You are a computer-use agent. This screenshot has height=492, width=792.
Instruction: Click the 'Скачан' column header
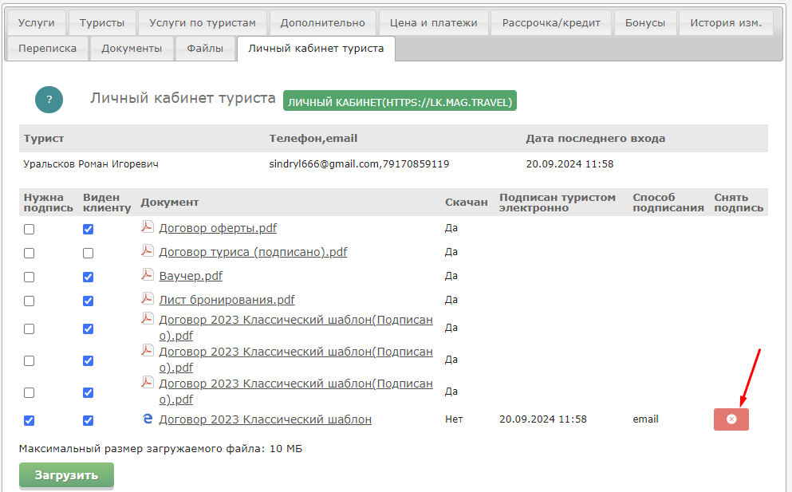coord(467,203)
